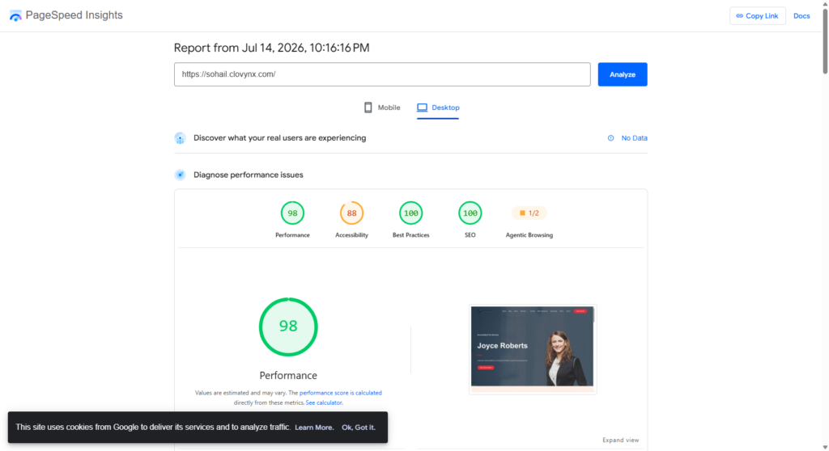Click the Copy Link button
Viewport: 829px width, 451px height.
tap(758, 16)
